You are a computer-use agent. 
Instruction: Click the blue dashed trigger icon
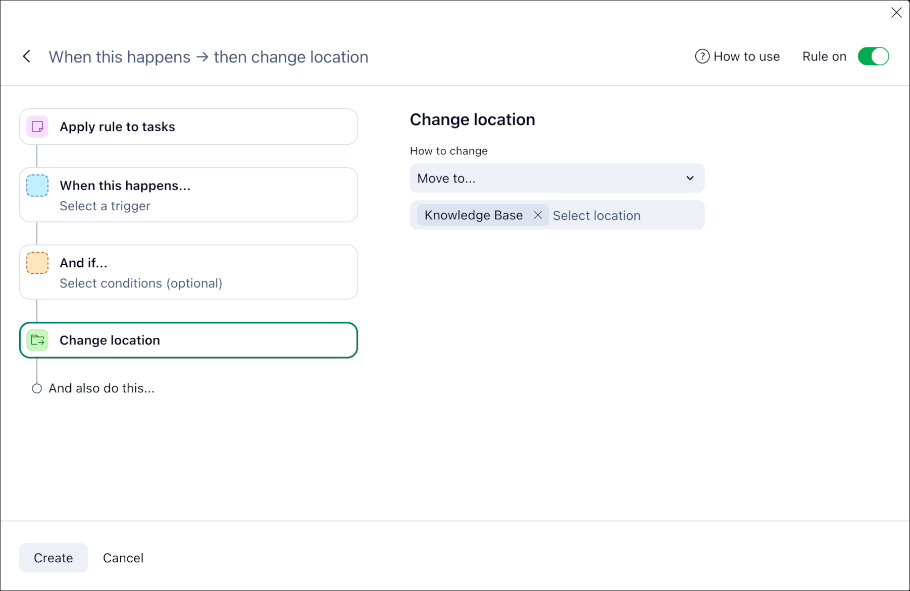(x=37, y=186)
